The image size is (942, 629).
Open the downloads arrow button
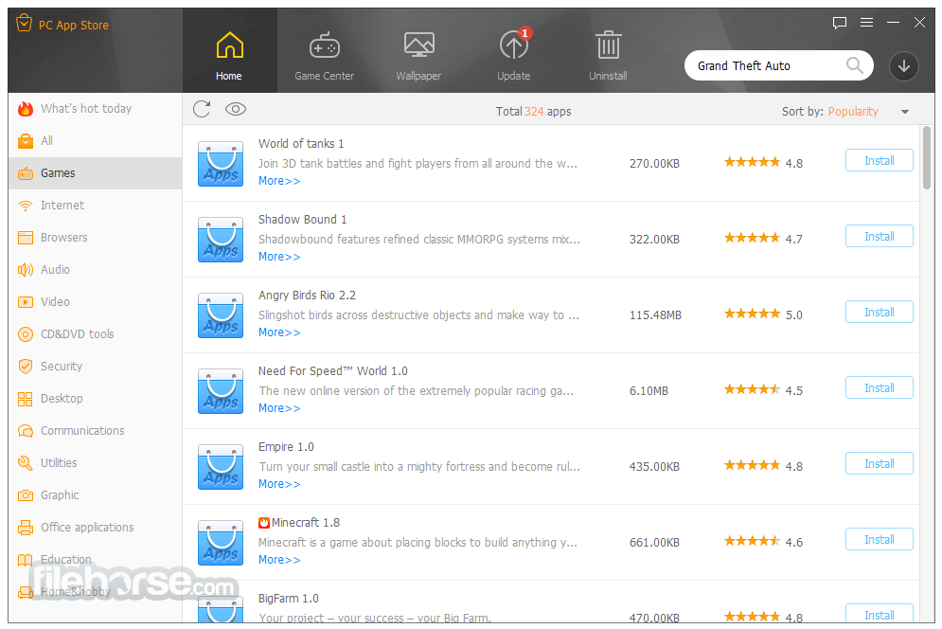tap(903, 65)
